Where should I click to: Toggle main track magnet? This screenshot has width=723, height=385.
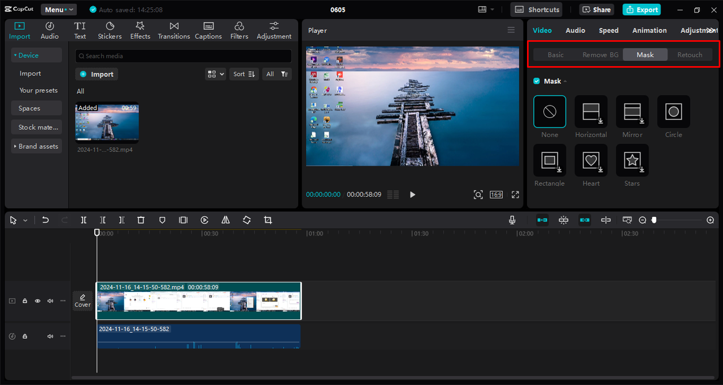pos(542,220)
